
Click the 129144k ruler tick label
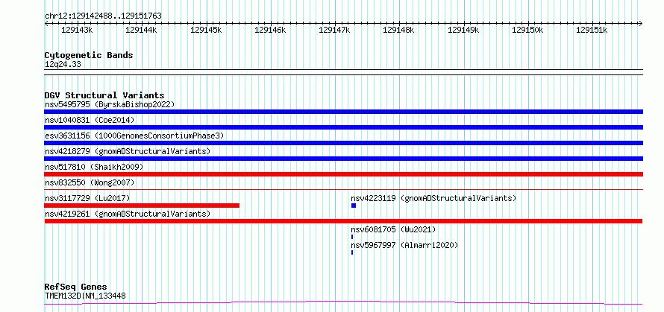pyautogui.click(x=142, y=30)
